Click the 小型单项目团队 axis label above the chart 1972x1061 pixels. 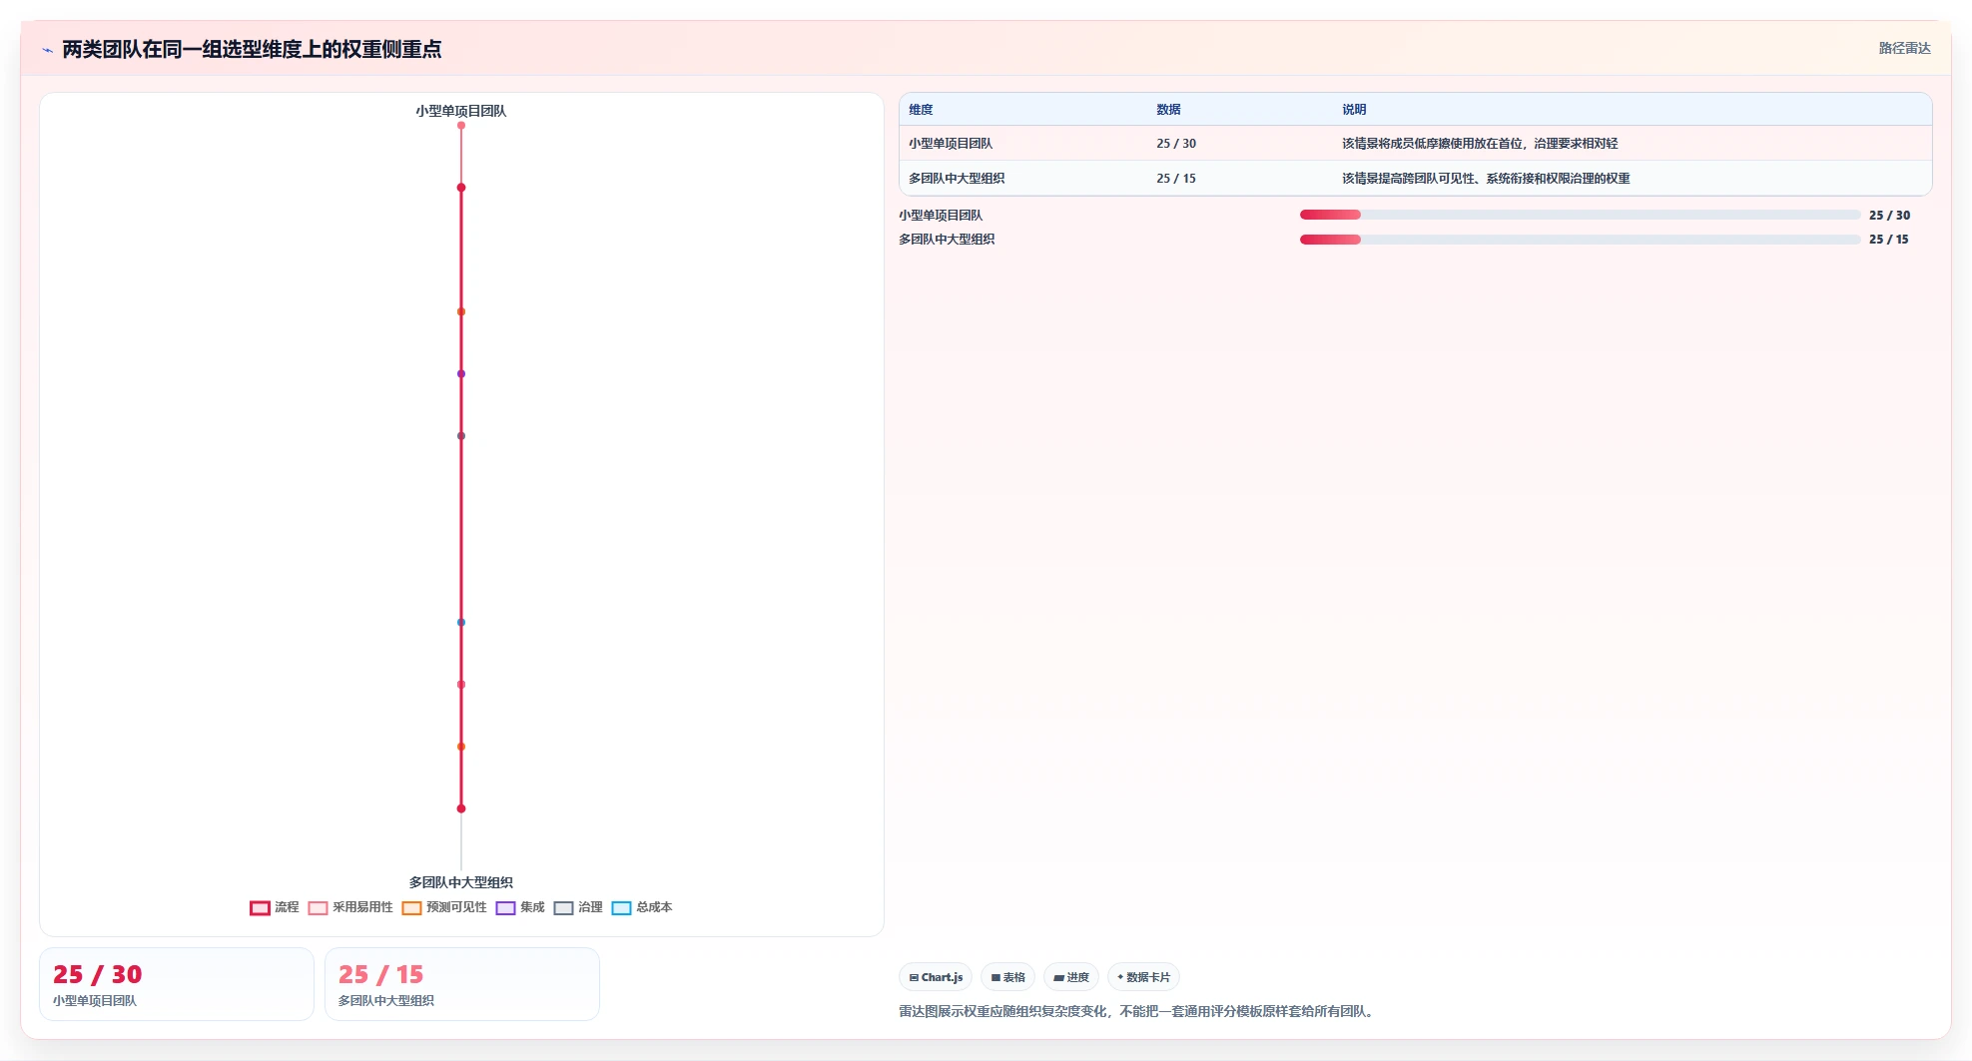pos(461,111)
